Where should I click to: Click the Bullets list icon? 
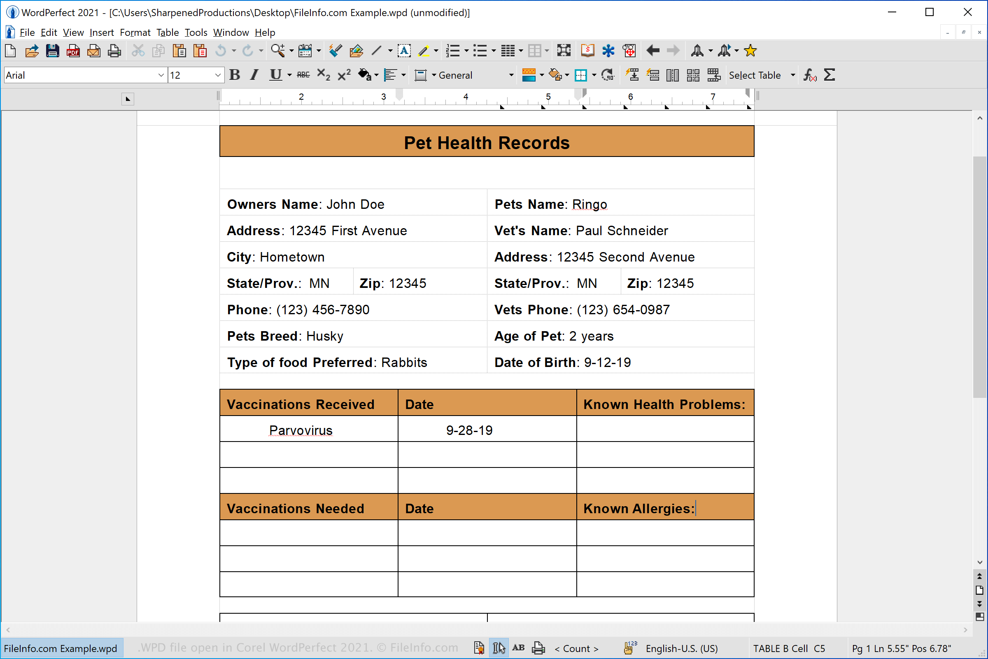coord(481,50)
